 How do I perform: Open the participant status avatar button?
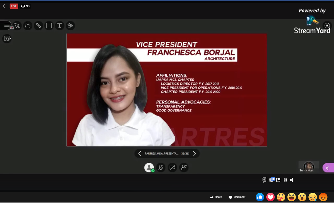(149, 167)
